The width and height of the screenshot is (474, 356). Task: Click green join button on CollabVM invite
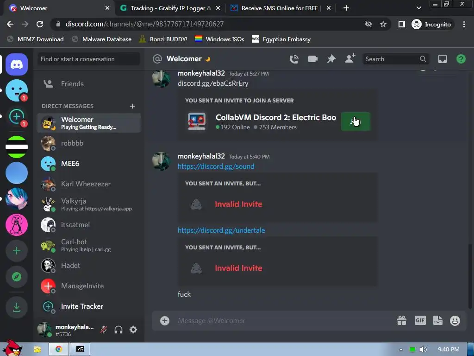(355, 121)
